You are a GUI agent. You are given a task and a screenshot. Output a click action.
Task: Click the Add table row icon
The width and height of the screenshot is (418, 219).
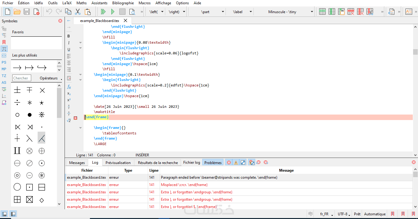pos(322,12)
